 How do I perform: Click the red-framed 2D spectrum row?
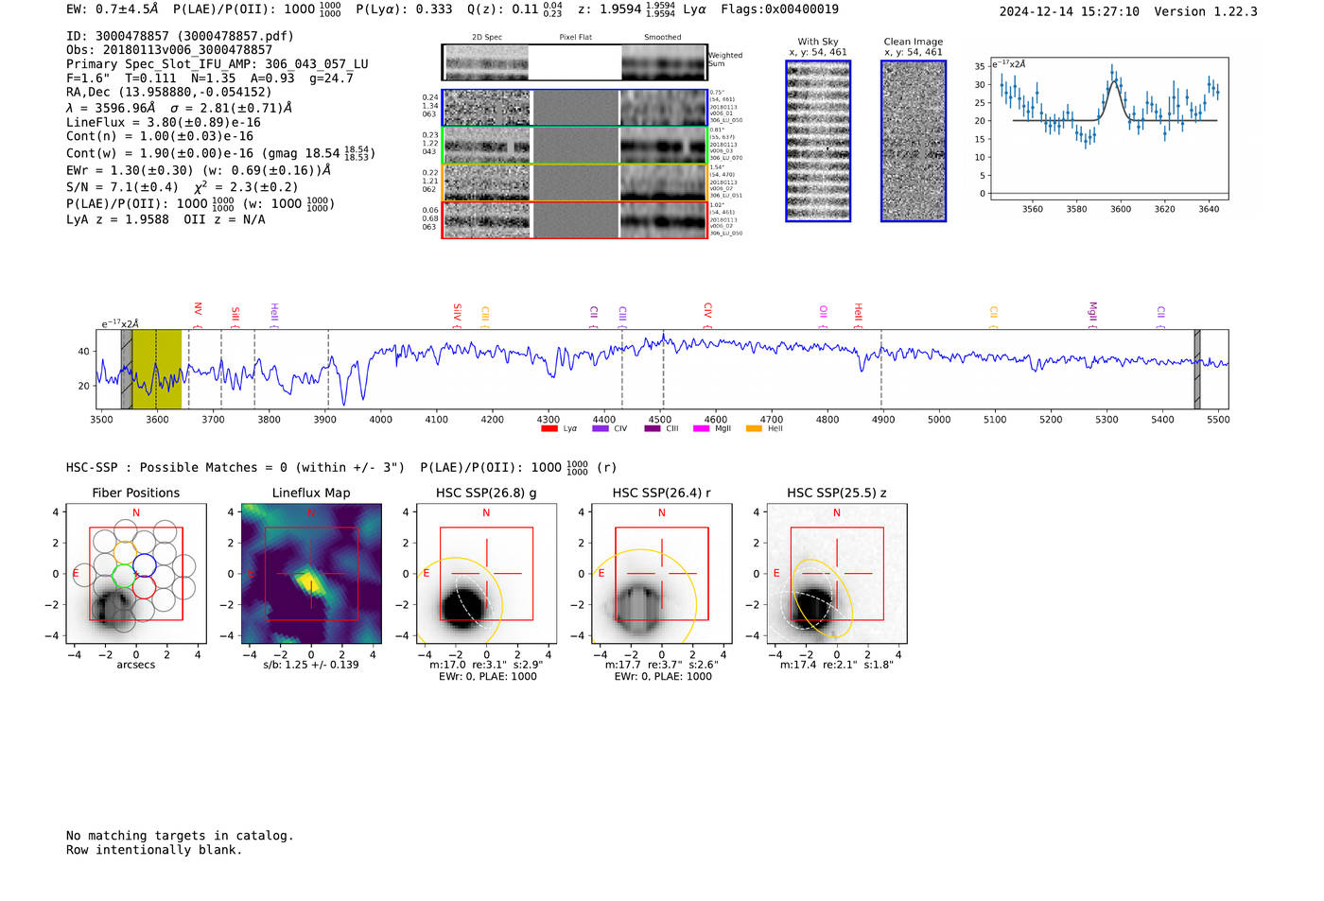tap(575, 219)
